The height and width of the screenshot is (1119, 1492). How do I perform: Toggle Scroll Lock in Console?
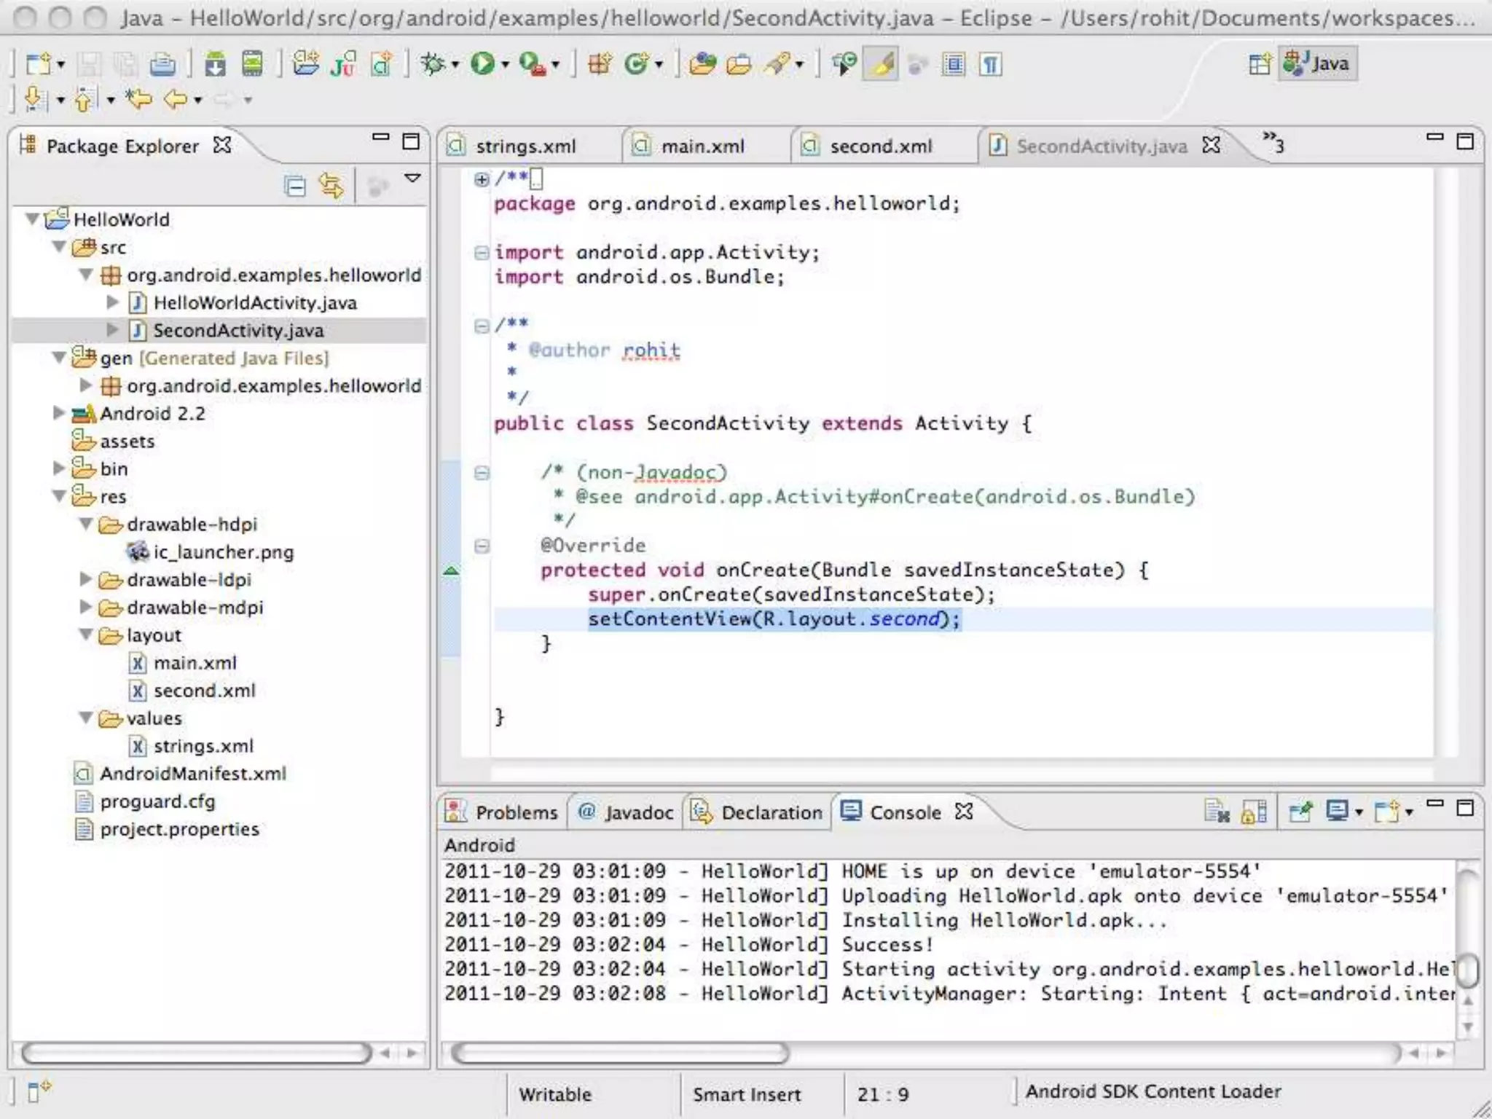point(1254,811)
